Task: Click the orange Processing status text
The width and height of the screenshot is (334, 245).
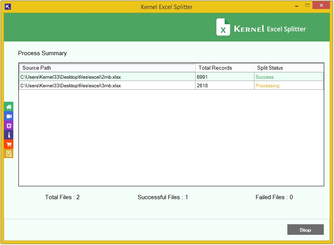Action: tap(268, 85)
